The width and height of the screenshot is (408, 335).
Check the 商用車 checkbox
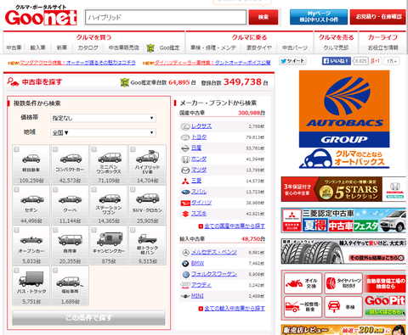[x=55, y=230]
